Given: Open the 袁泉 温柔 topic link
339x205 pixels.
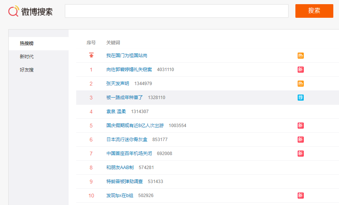Looking at the screenshot, I should pos(116,112).
